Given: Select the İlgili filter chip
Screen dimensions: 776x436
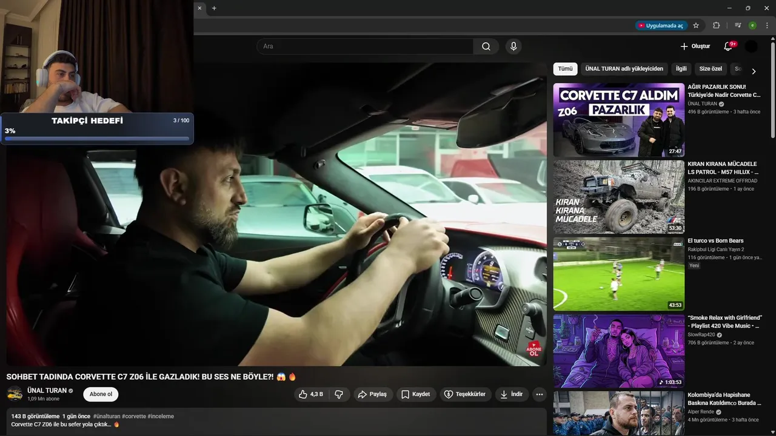Looking at the screenshot, I should [681, 69].
